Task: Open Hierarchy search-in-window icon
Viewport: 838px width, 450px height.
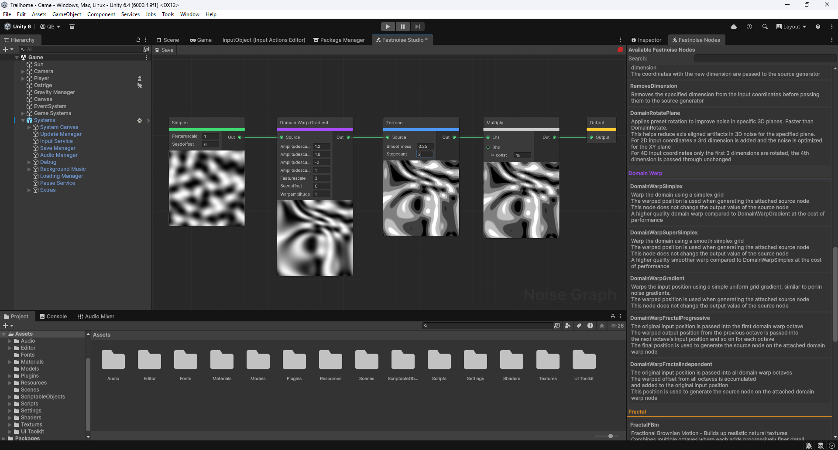Action: point(146,49)
